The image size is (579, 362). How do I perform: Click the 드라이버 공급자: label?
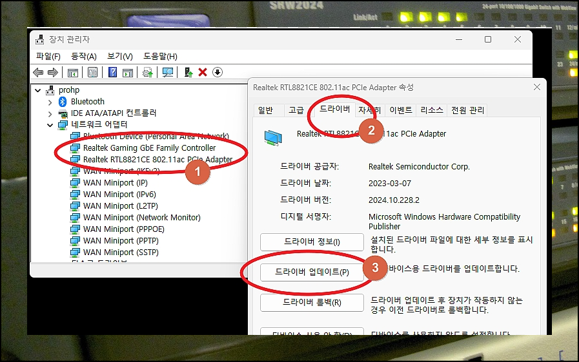point(309,167)
